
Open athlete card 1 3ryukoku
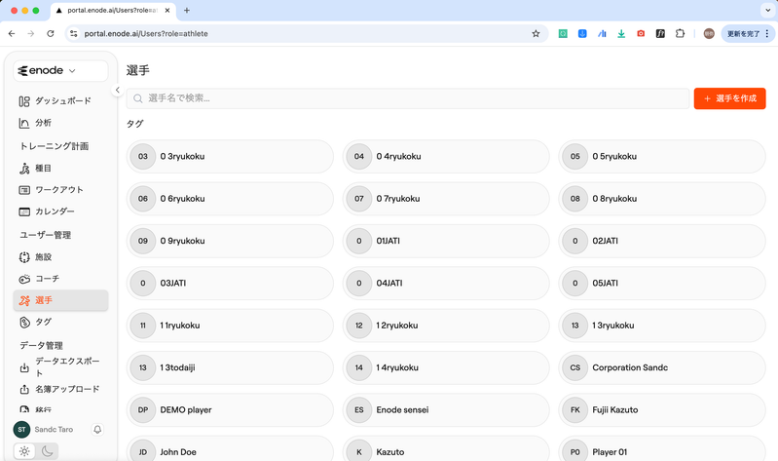pyautogui.click(x=662, y=326)
